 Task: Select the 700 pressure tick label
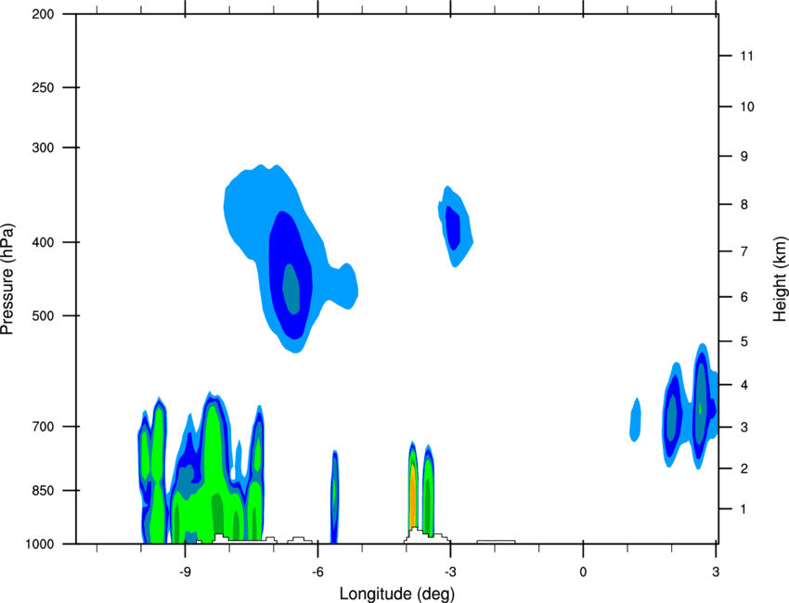(x=43, y=427)
